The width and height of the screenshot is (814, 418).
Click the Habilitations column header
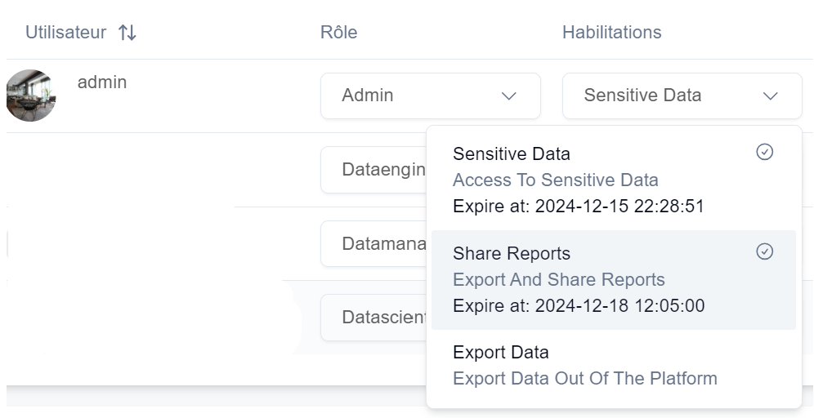pos(611,33)
